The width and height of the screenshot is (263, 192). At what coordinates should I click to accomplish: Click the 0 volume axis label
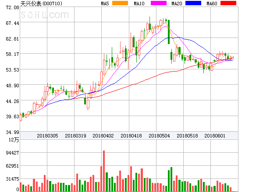18,189
